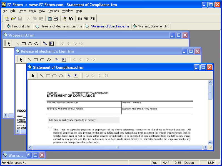Select Rectangle tool in Statement of Compliance window
This screenshot has width=222, height=166.
tap(48, 76)
